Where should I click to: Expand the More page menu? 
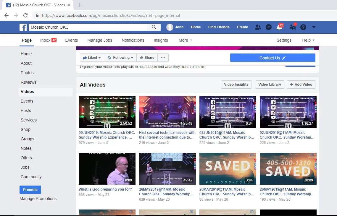pos(185,40)
